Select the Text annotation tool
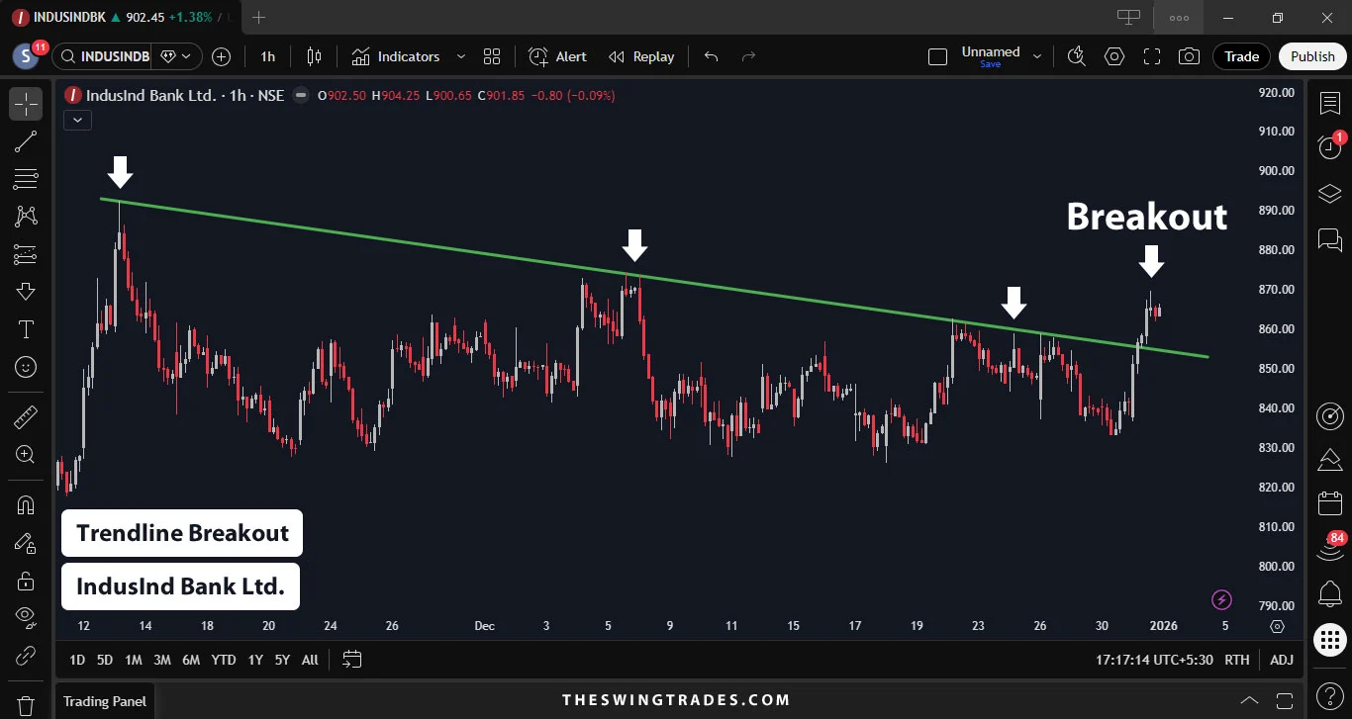The image size is (1352, 719). (26, 329)
